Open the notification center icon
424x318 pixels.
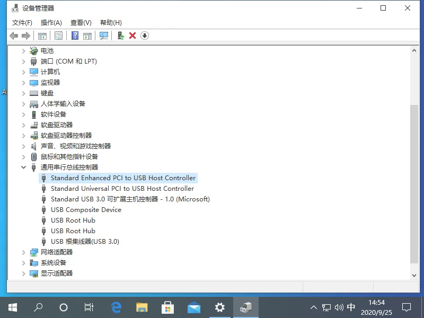pyautogui.click(x=407, y=307)
